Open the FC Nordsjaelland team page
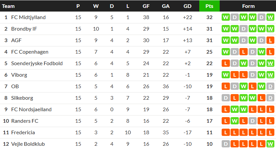 pyautogui.click(x=31, y=110)
